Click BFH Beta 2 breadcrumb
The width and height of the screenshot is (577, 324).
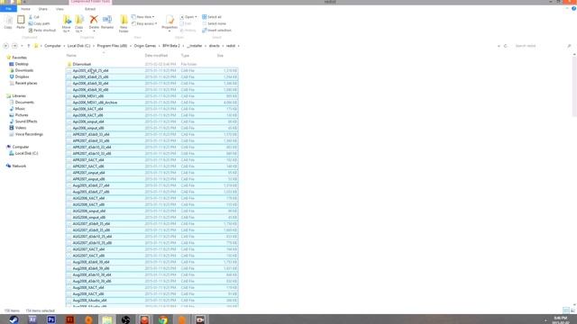pyautogui.click(x=171, y=46)
